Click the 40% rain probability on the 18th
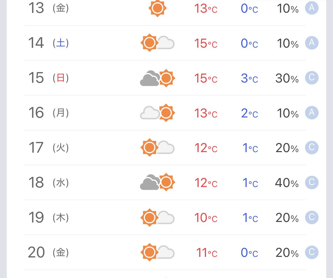 [x=287, y=183]
